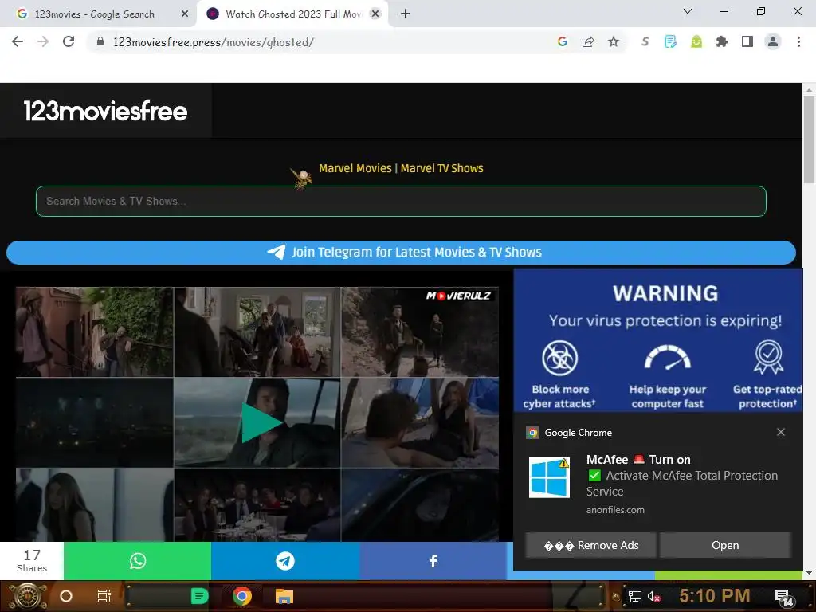This screenshot has width=816, height=612.
Task: Share this page icon
Action: [x=588, y=41]
